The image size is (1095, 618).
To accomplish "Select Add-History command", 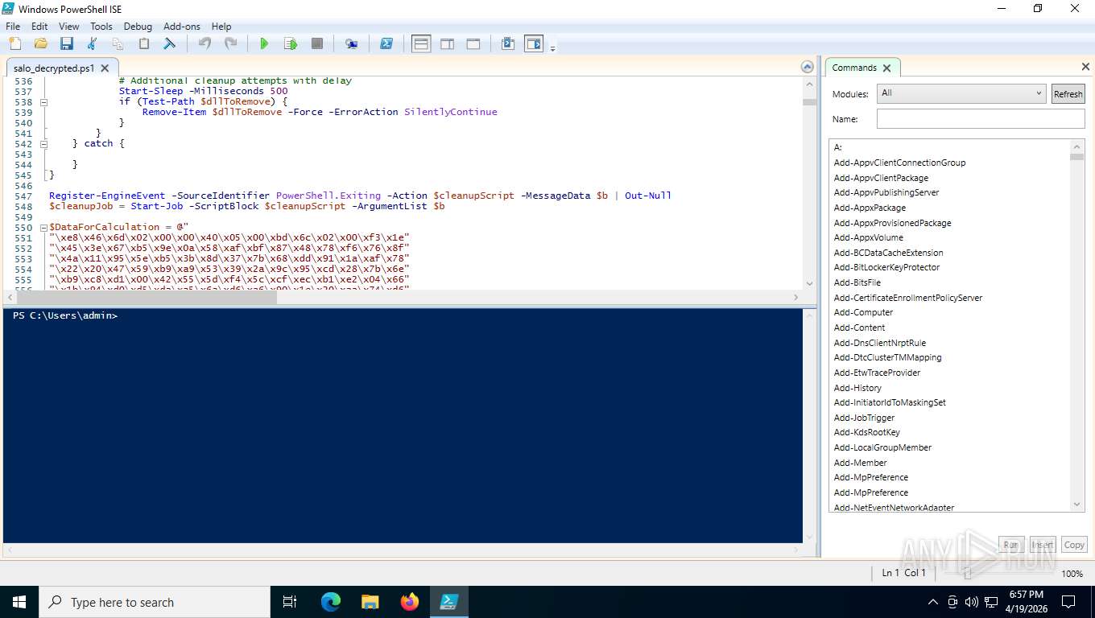I will [x=857, y=388].
